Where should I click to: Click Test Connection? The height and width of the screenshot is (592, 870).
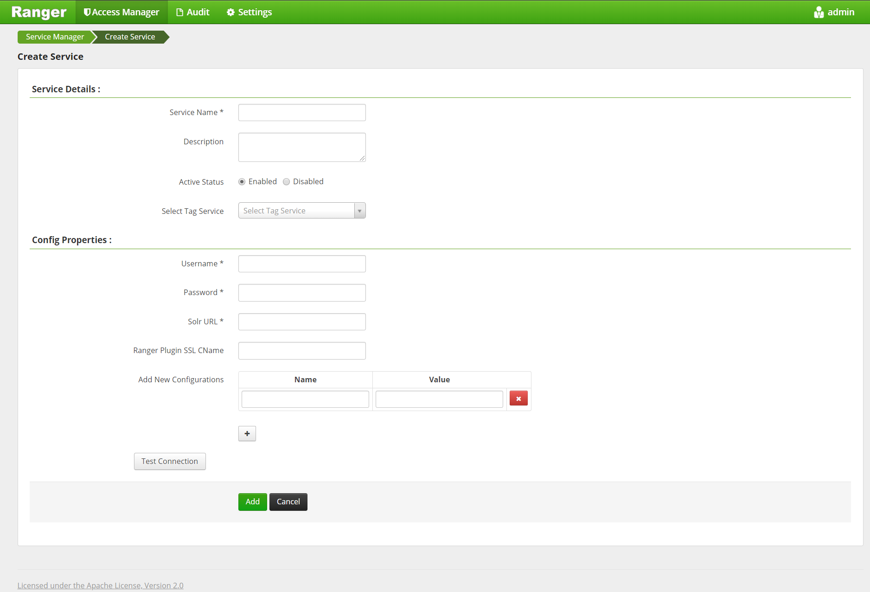point(170,461)
